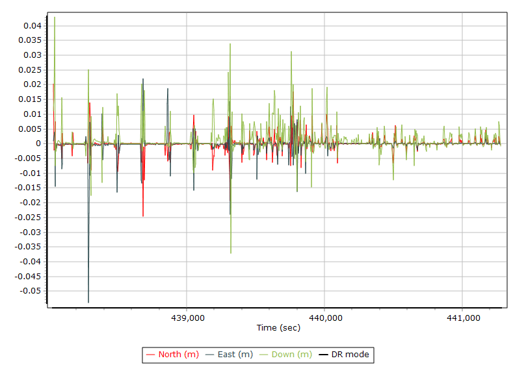Click the Time (sec) axis title
The image size is (513, 365).
click(x=278, y=328)
